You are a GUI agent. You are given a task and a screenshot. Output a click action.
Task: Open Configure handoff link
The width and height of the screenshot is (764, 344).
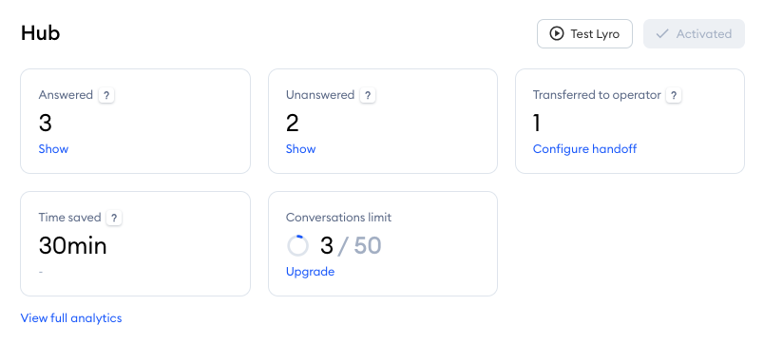coord(584,148)
